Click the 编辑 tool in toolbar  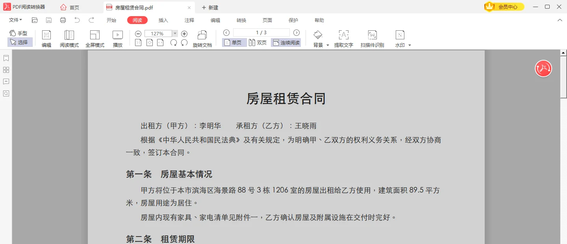click(46, 39)
